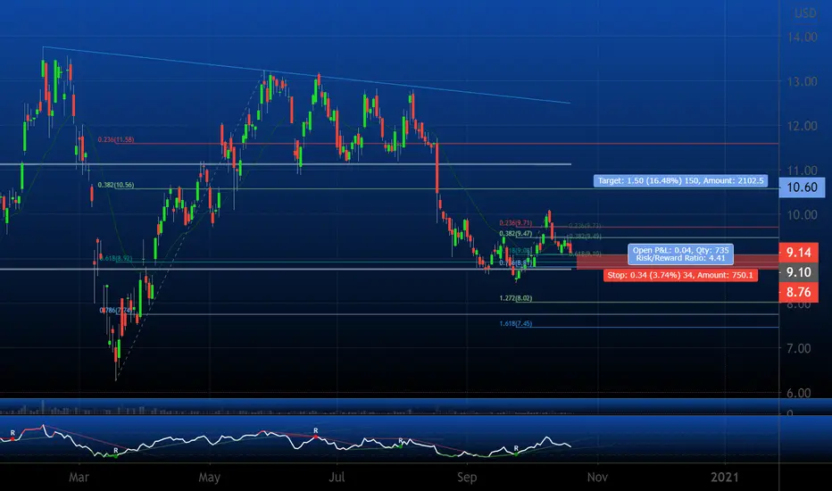Click May on the time axis
Image resolution: width=832 pixels, height=491 pixels.
pyautogui.click(x=209, y=478)
